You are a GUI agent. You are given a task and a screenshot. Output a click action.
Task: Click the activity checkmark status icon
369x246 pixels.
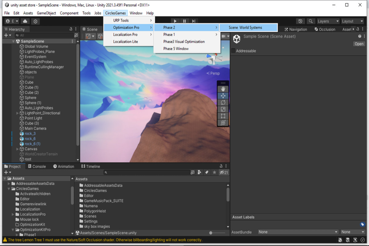pos(363,240)
